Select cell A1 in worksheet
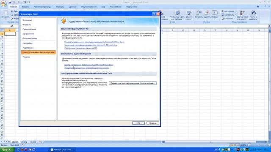This screenshot has width=271, height=152. tap(10, 34)
